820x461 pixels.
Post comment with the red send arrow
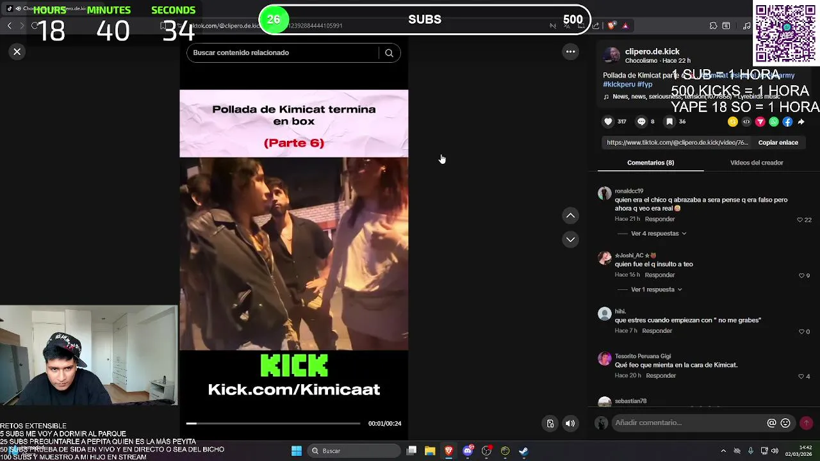(x=806, y=423)
